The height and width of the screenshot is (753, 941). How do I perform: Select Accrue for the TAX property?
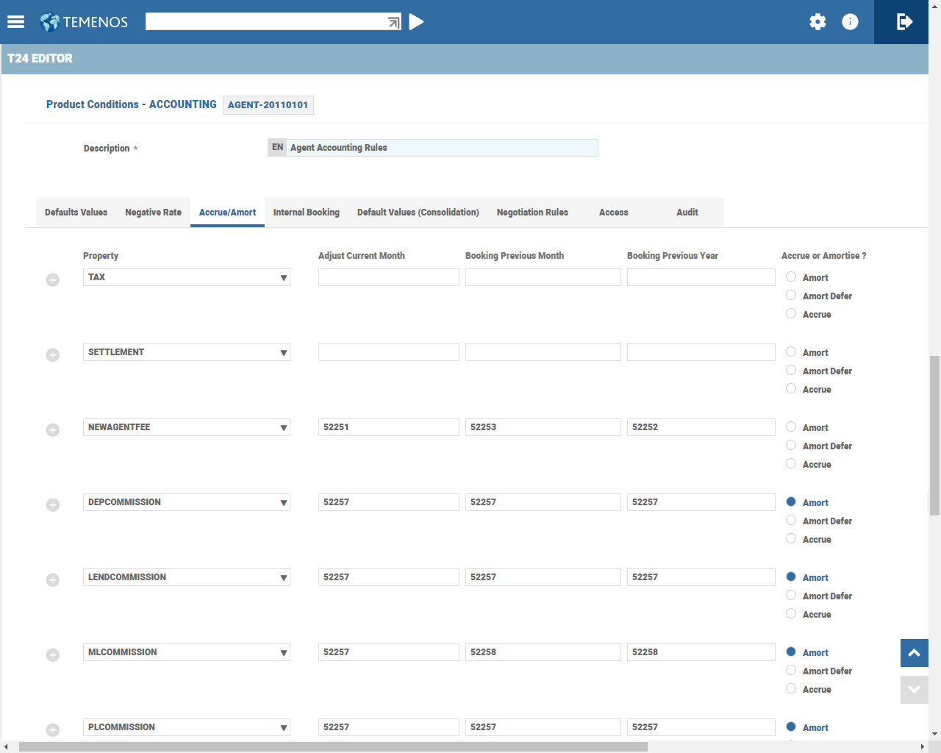[x=791, y=314]
